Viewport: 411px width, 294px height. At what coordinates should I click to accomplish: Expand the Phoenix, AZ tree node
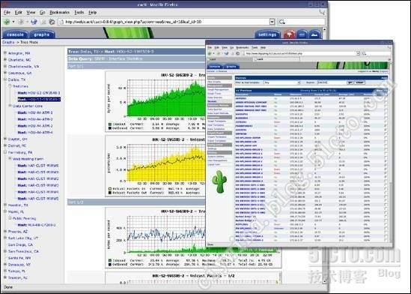click(5, 231)
